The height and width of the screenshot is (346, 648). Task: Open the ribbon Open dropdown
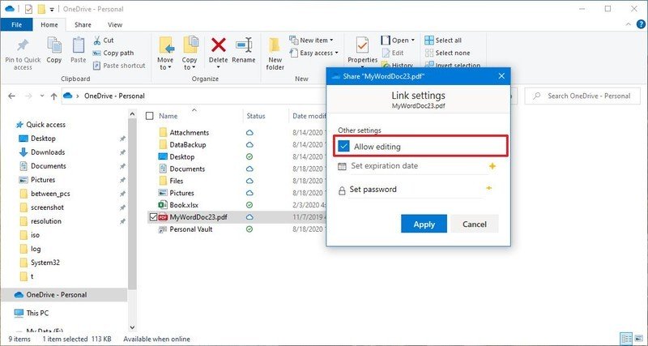(398, 40)
